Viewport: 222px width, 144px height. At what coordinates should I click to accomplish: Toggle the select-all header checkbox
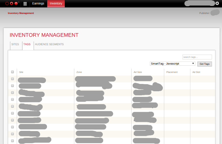(12, 72)
